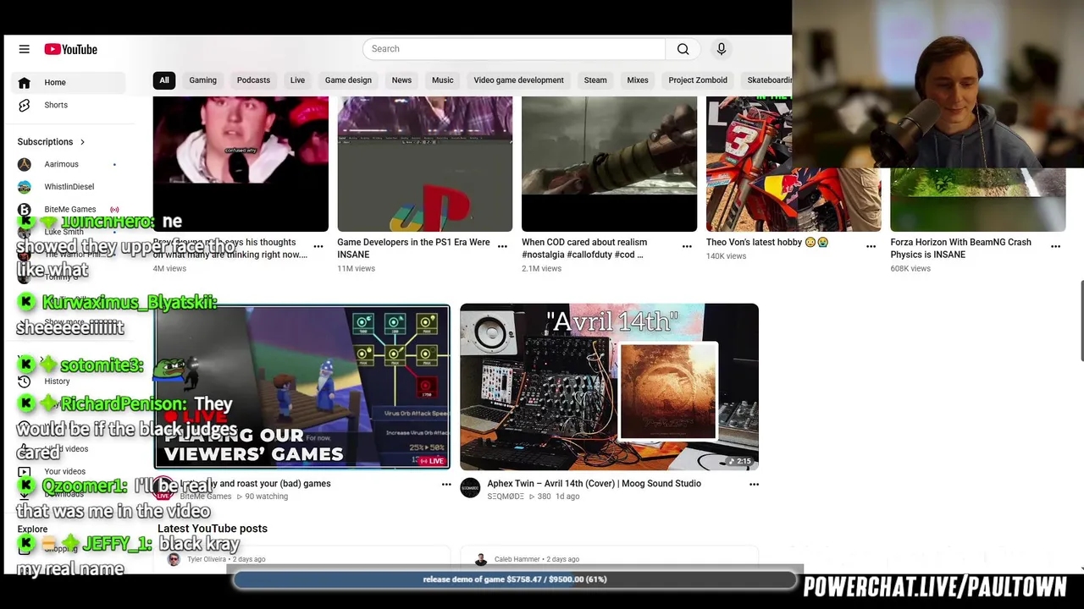Click the release demo donation progress bar
This screenshot has height=609, width=1084.
pyautogui.click(x=515, y=579)
